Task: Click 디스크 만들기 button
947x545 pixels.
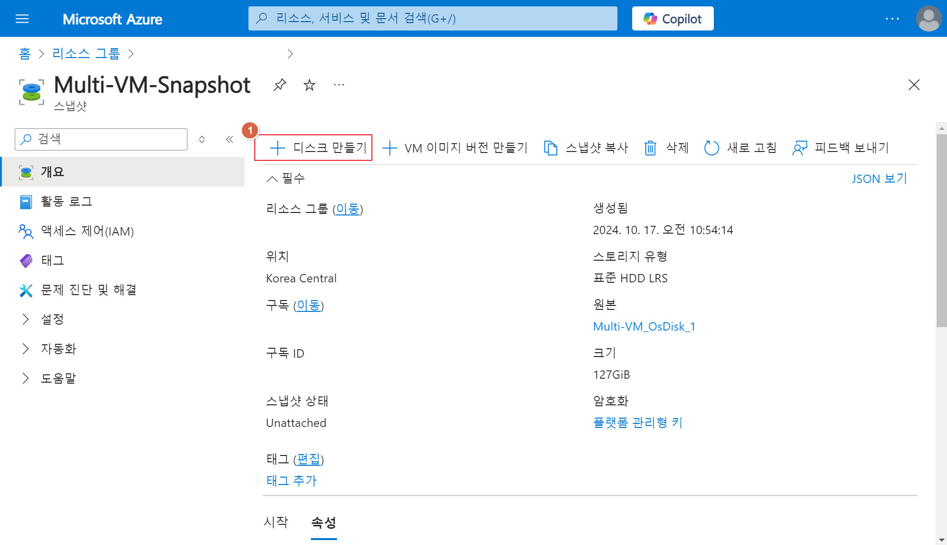Action: (x=313, y=148)
